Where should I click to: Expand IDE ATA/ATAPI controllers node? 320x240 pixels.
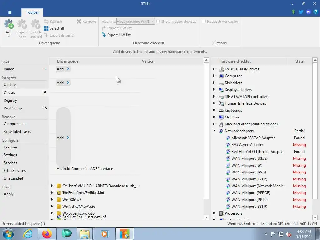click(214, 96)
